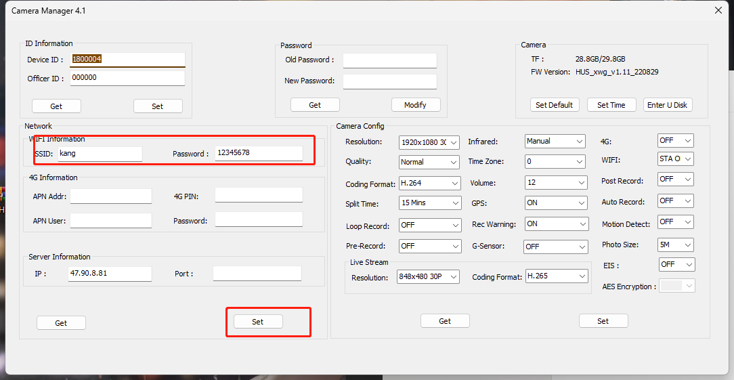Close the Camera Manager window
The image size is (734, 380).
[718, 10]
